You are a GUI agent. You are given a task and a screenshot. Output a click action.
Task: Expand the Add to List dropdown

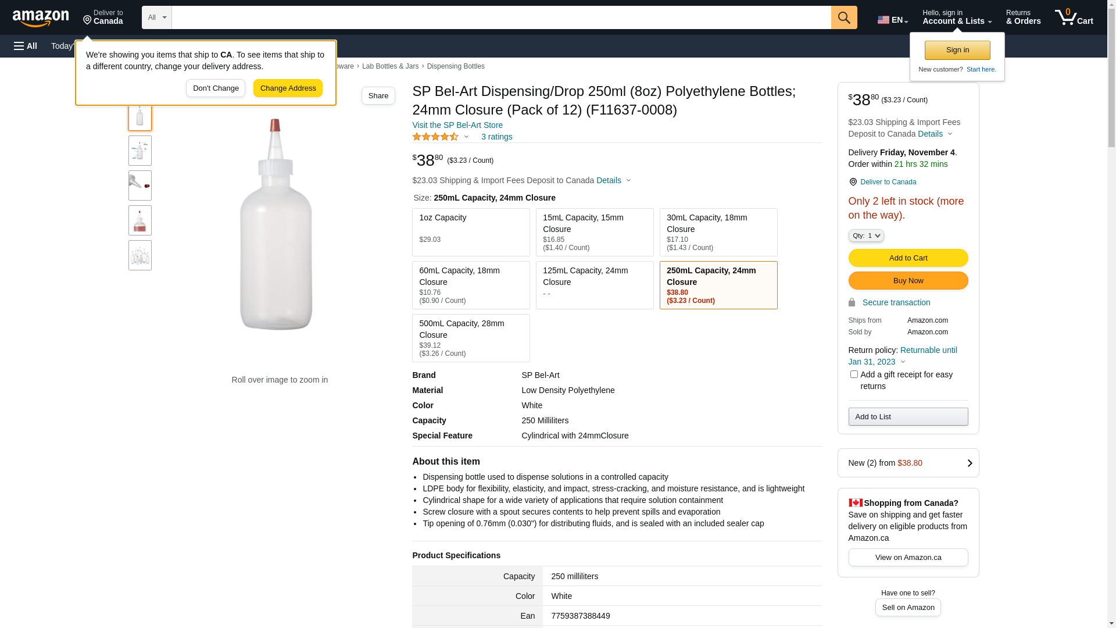[x=908, y=416]
